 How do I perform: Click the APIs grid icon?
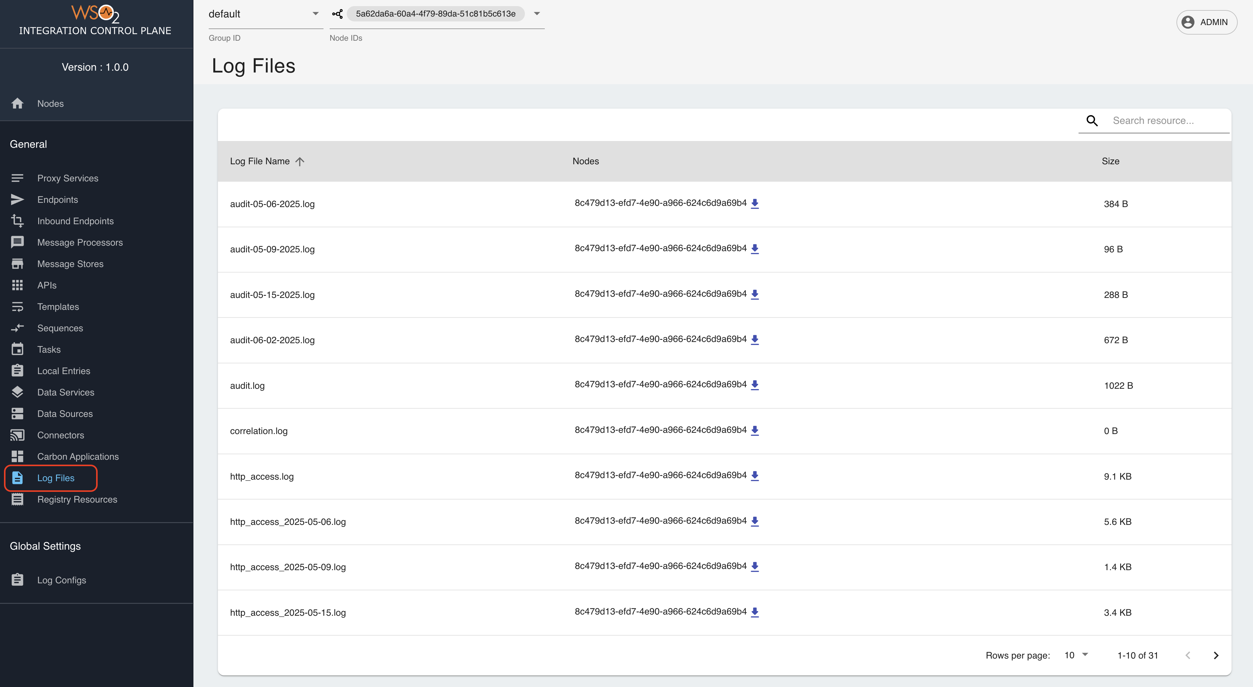(x=17, y=285)
